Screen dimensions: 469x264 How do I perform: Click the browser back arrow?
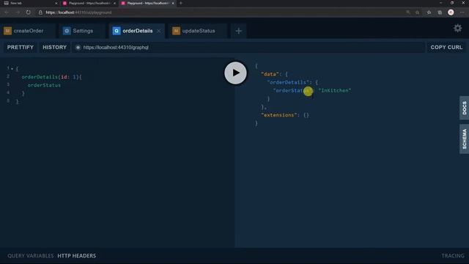pos(7,12)
